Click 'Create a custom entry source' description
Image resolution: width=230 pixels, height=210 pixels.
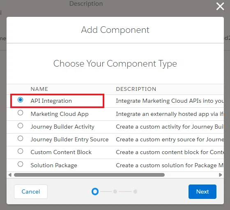pyautogui.click(x=170, y=140)
